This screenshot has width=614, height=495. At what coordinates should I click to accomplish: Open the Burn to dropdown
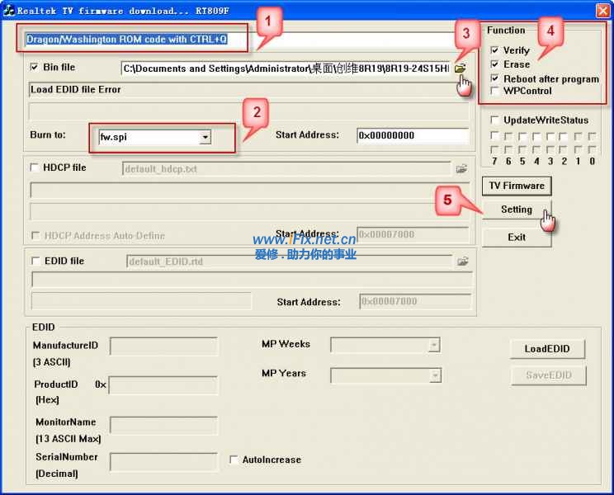[x=205, y=137]
